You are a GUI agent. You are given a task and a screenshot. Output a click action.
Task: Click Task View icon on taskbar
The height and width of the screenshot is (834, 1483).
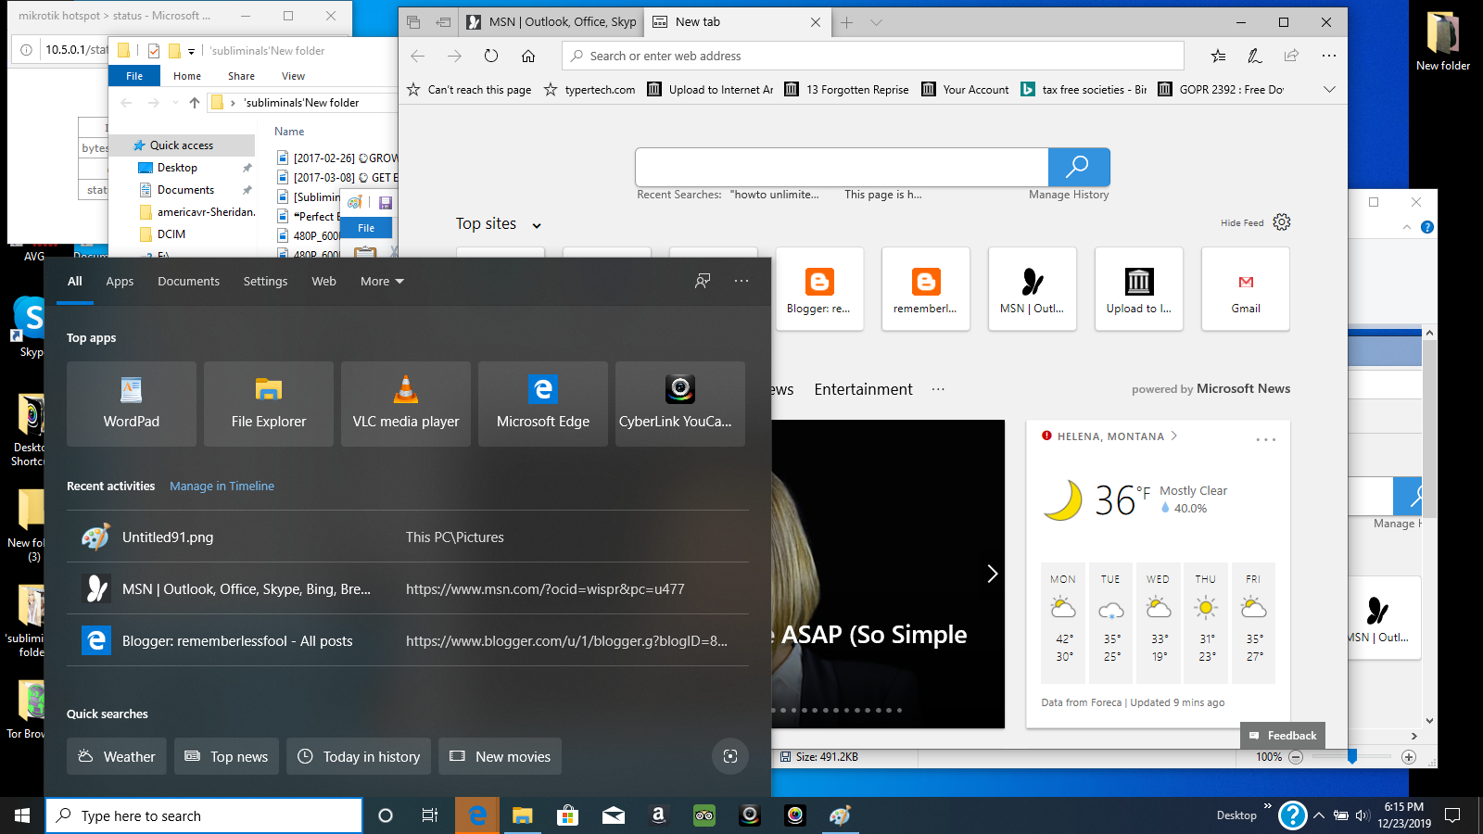[x=430, y=815]
